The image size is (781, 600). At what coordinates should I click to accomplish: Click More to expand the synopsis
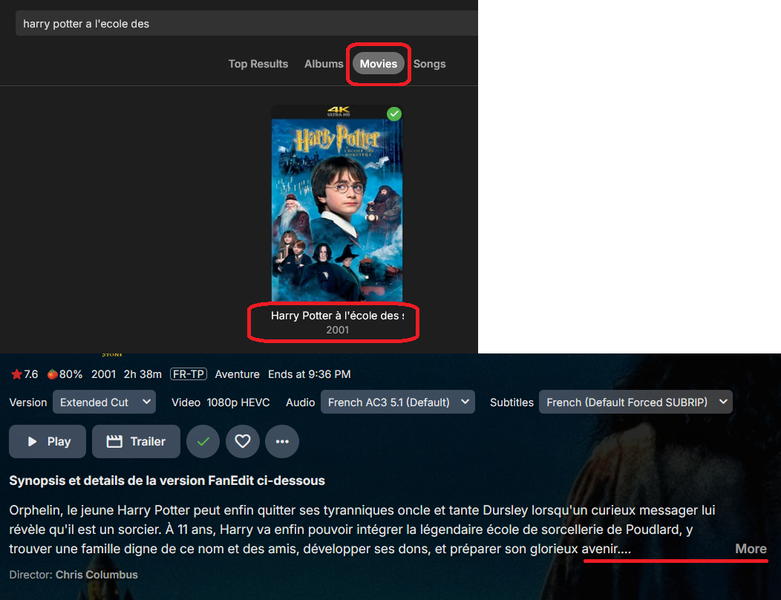[751, 549]
